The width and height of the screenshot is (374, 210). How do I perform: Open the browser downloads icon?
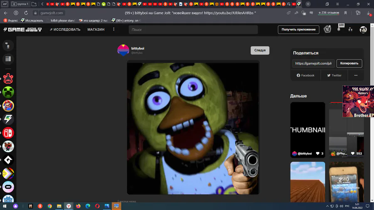[369, 13]
